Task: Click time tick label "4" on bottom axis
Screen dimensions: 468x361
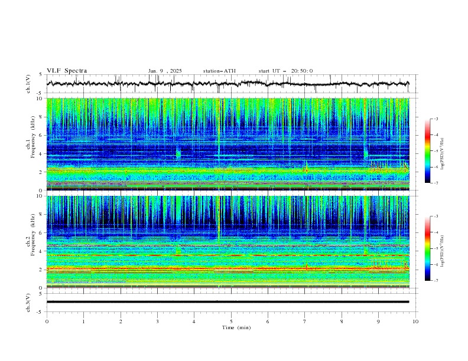Action: click(194, 321)
